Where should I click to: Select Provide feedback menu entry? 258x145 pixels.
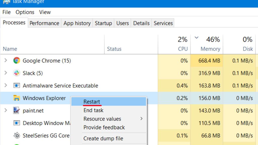104,127
